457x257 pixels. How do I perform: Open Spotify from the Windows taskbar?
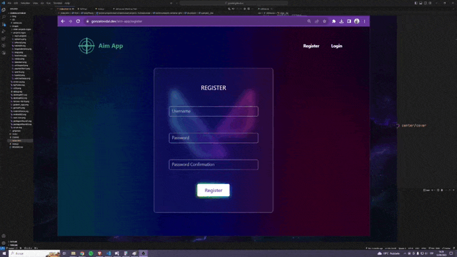(91, 254)
